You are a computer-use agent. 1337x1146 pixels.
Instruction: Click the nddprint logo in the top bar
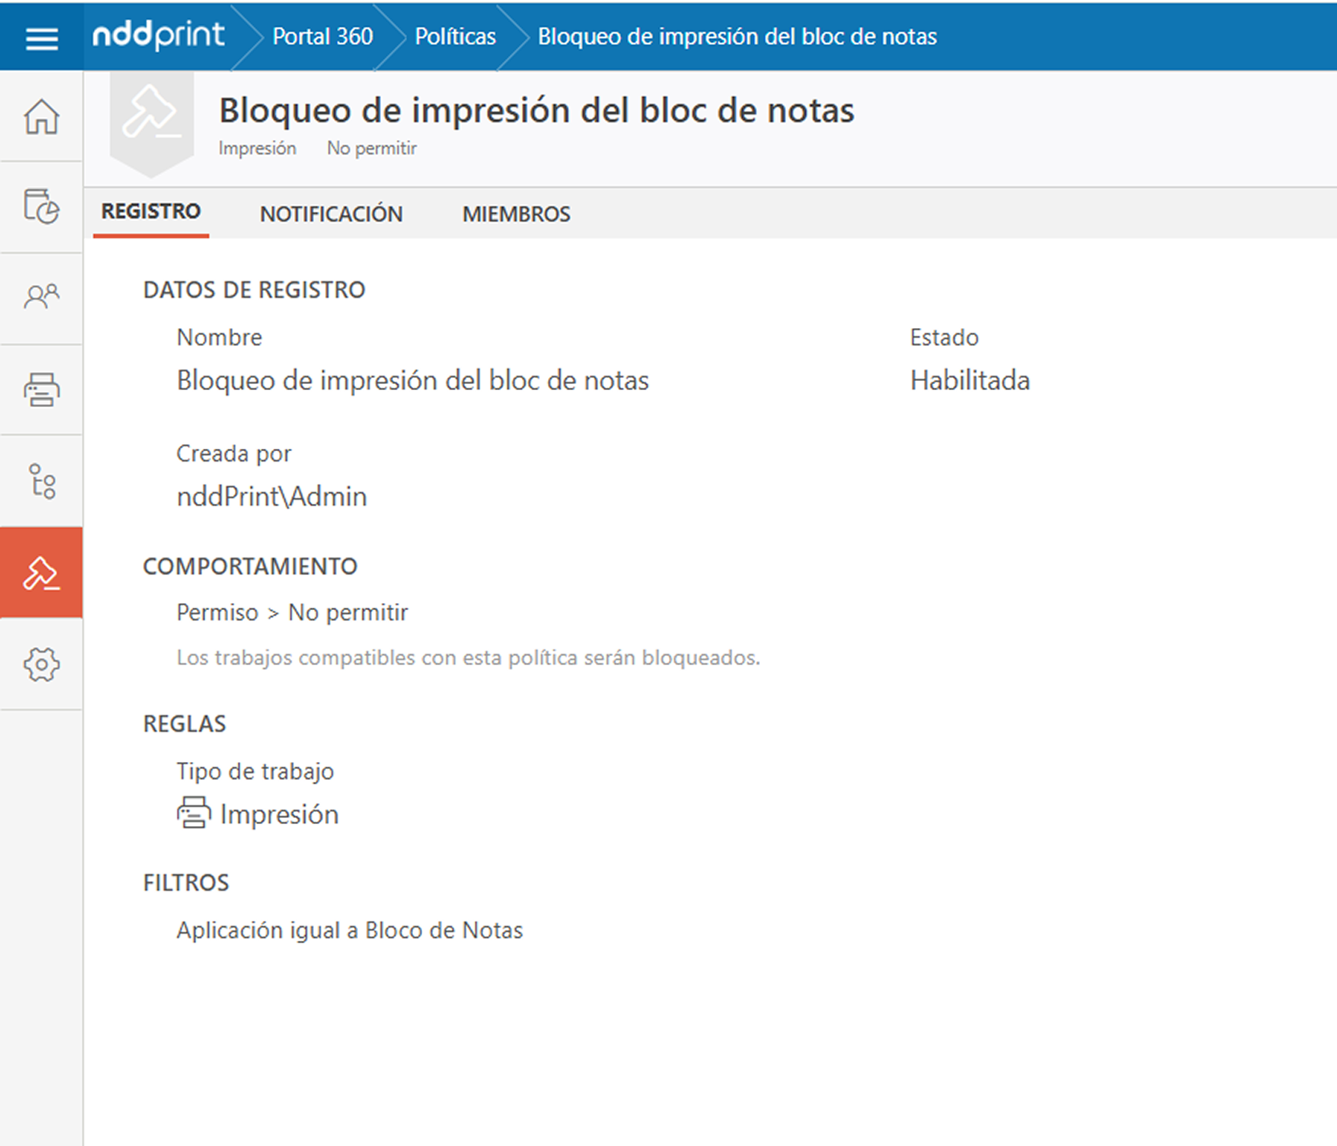click(x=158, y=34)
